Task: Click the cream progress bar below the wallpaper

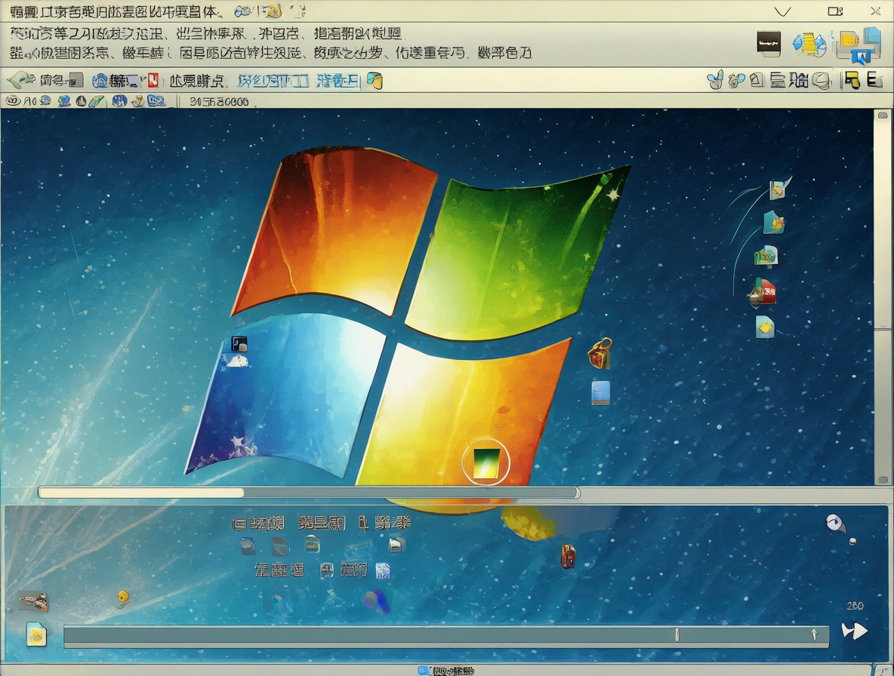Action: pos(141,492)
